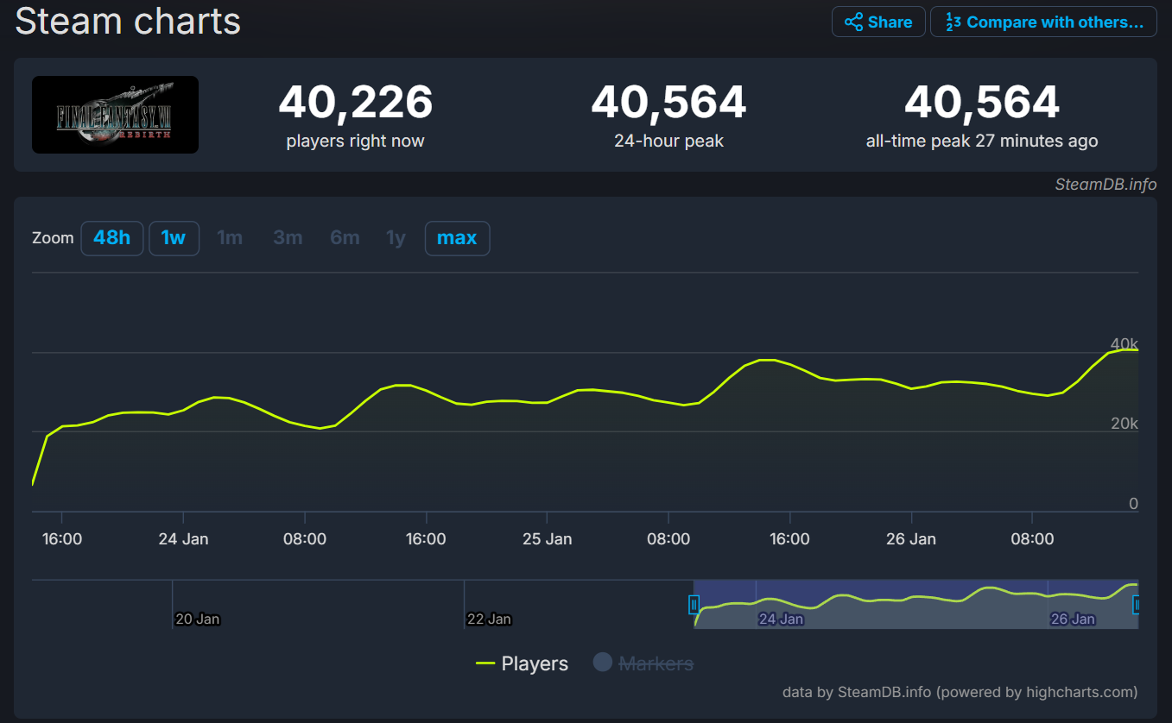1172x723 pixels.
Task: Select the 3m zoom range
Action: [288, 238]
